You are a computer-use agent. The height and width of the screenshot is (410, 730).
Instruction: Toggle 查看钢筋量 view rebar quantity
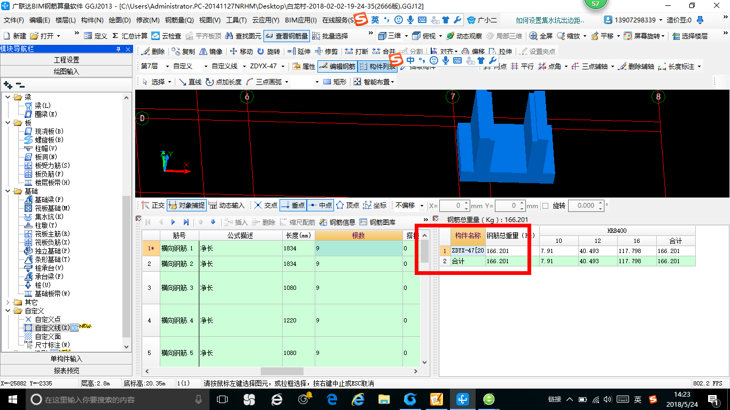point(286,36)
